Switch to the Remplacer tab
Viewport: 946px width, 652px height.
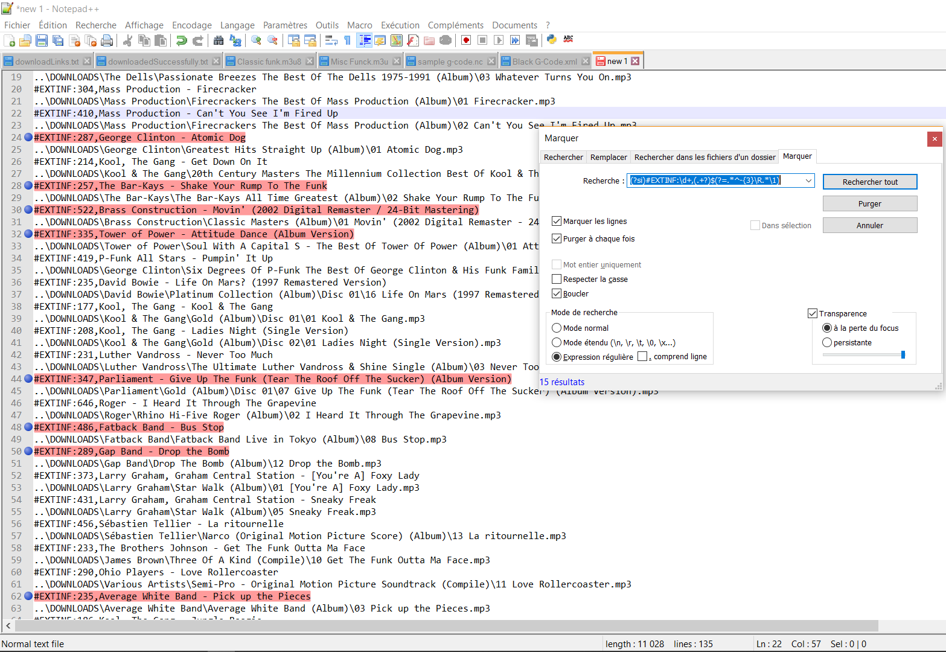click(609, 158)
